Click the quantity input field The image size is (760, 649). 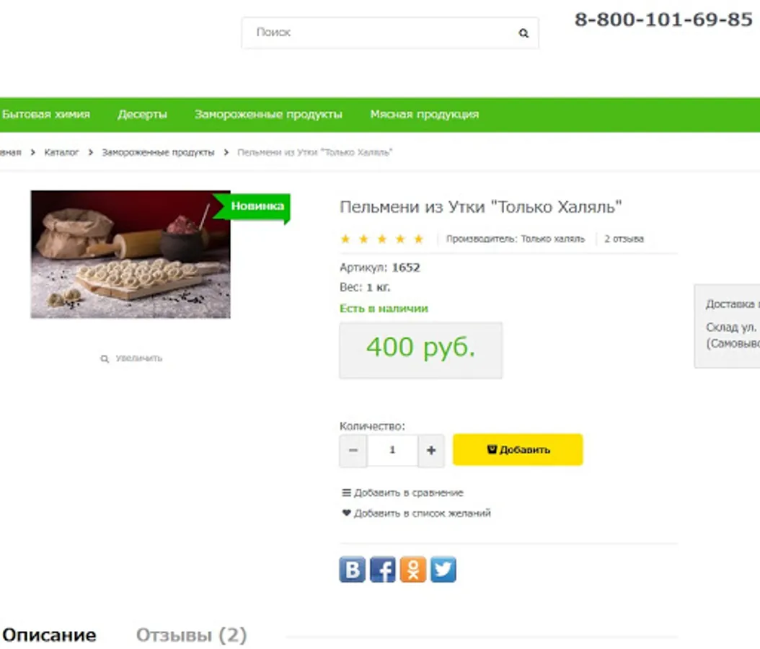tap(392, 451)
